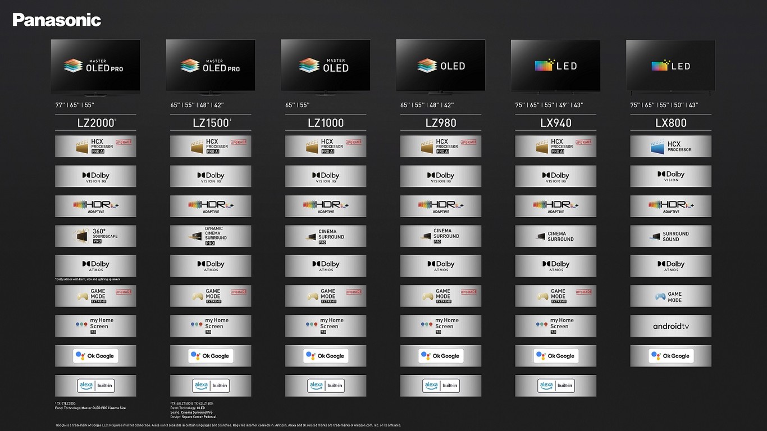Select the LZ2000 Master OLED Pro TV image

(x=95, y=66)
